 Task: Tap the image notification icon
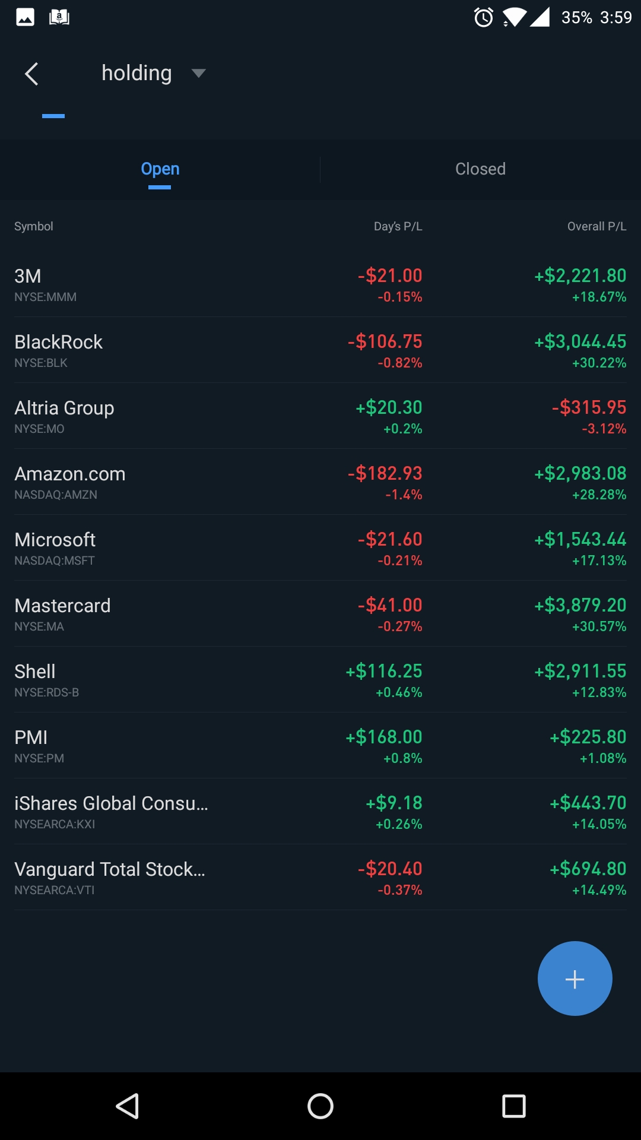point(25,18)
